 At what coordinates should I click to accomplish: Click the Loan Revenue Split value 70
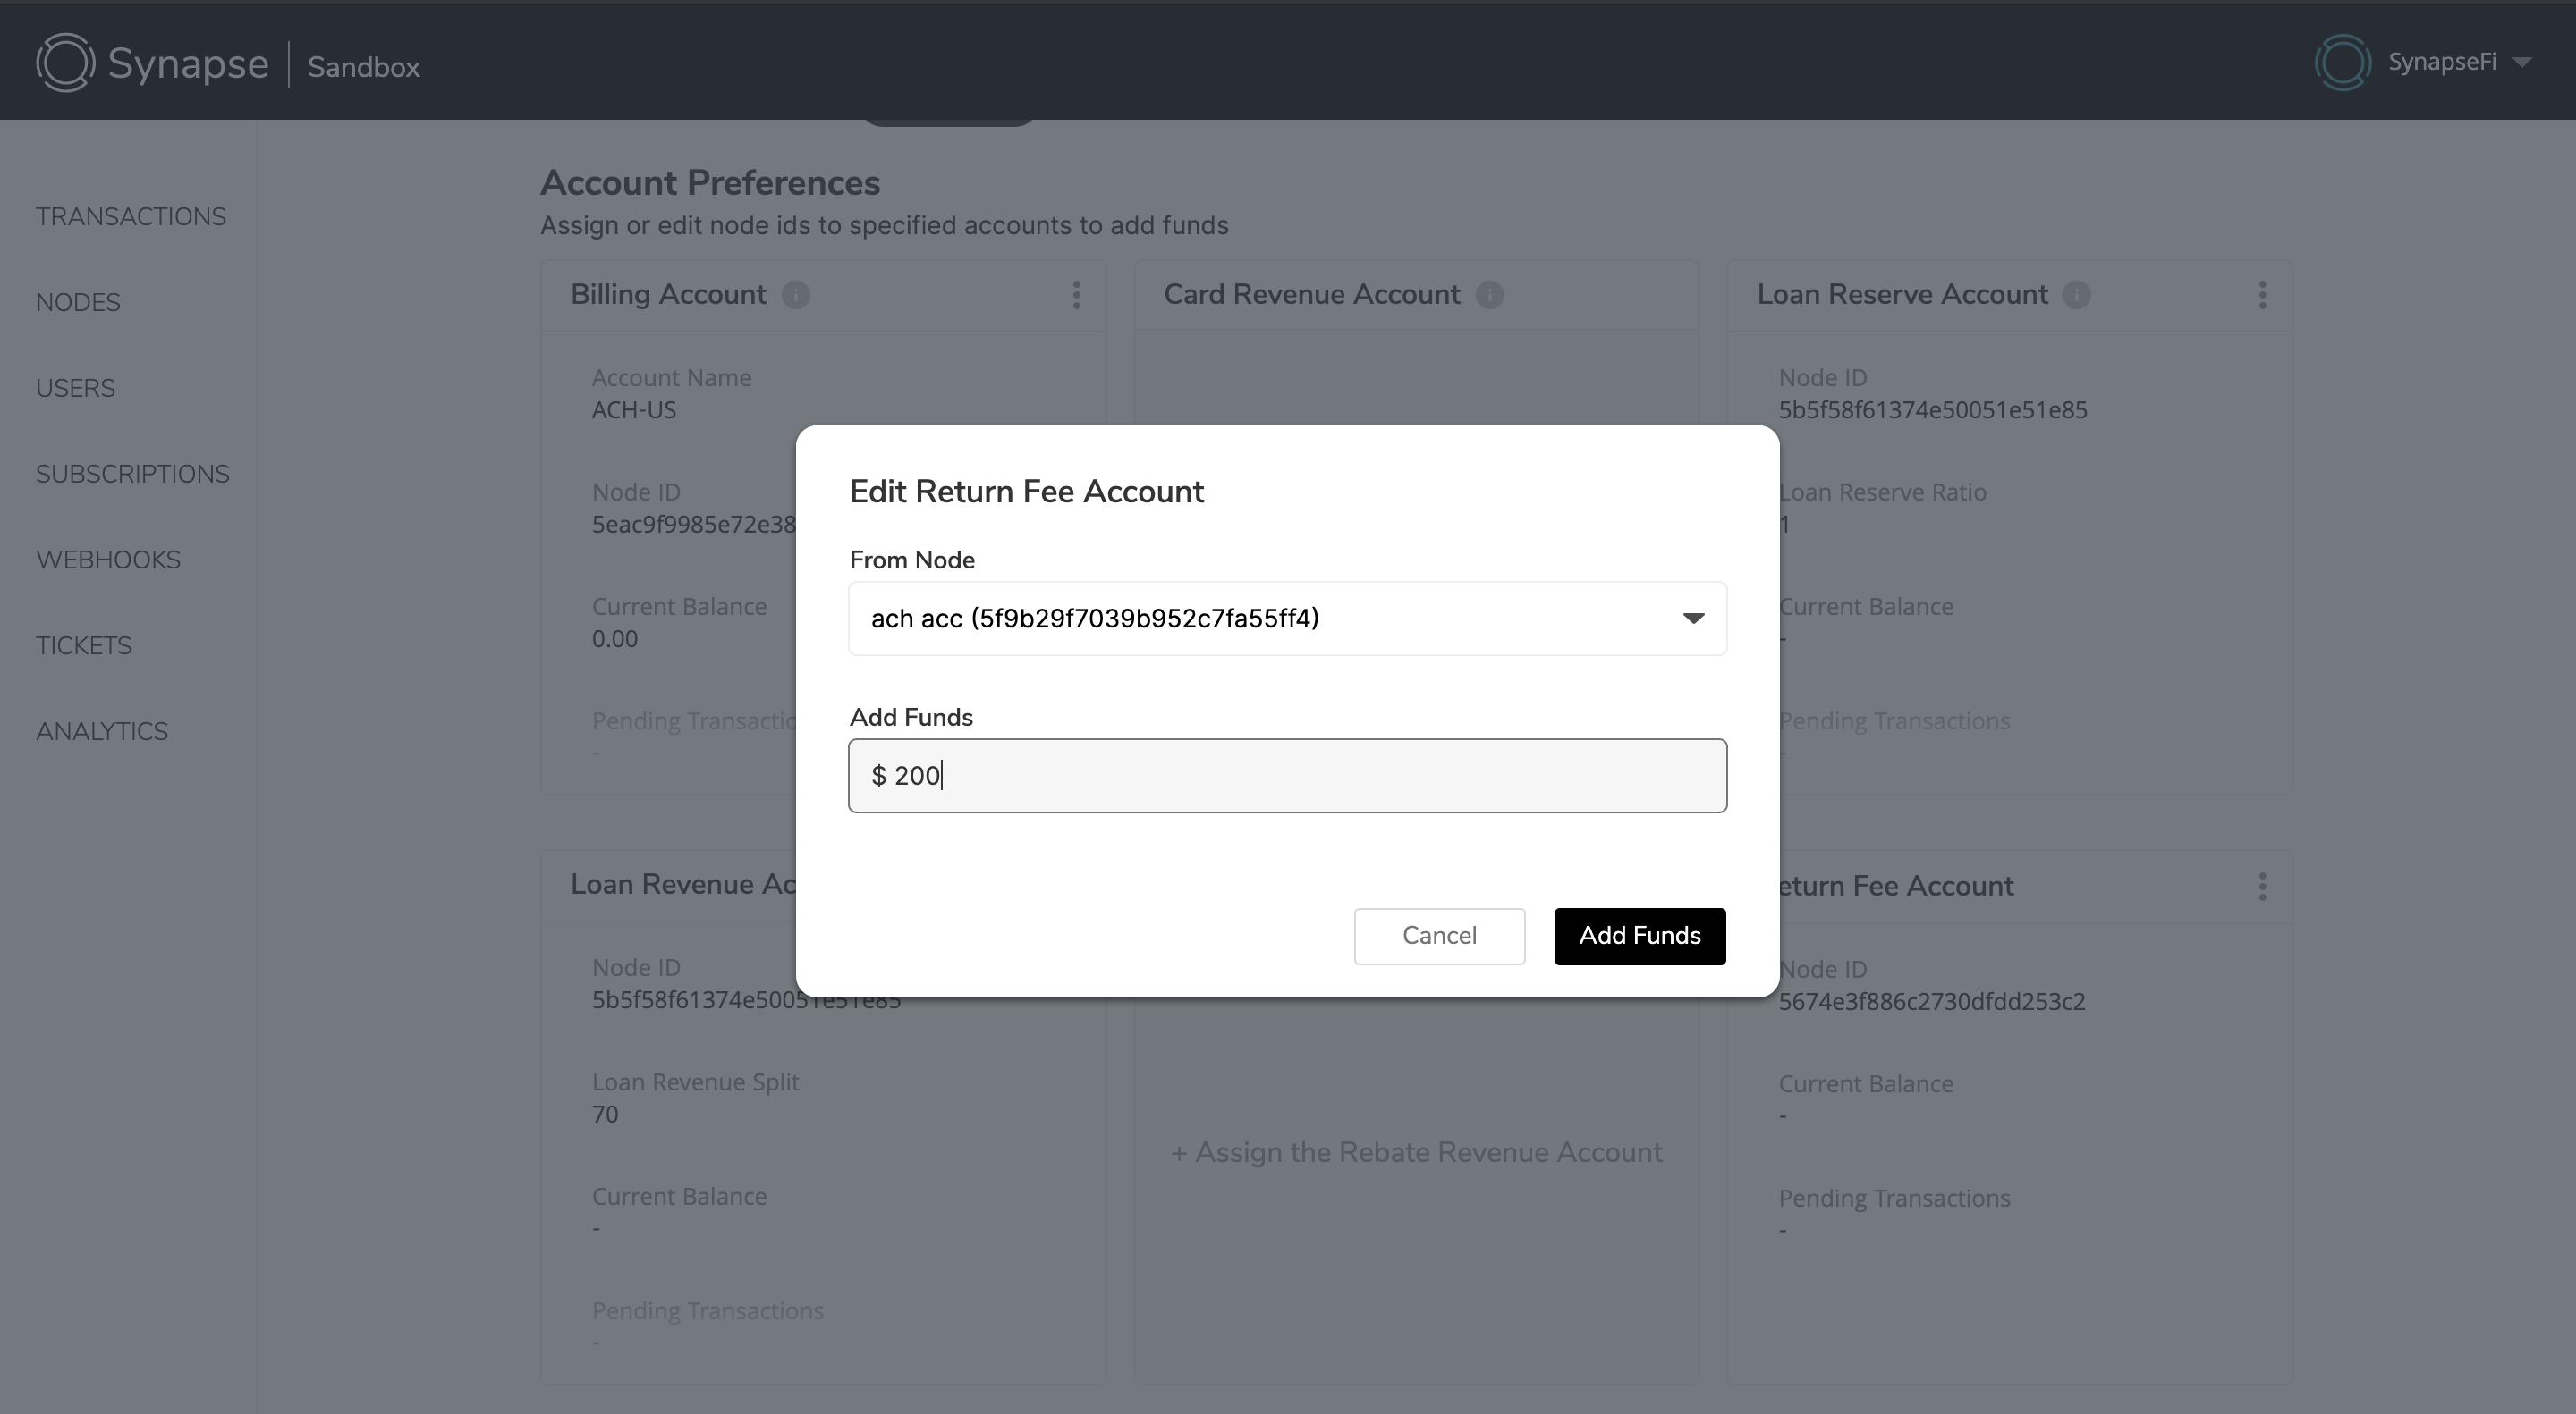coord(605,1115)
